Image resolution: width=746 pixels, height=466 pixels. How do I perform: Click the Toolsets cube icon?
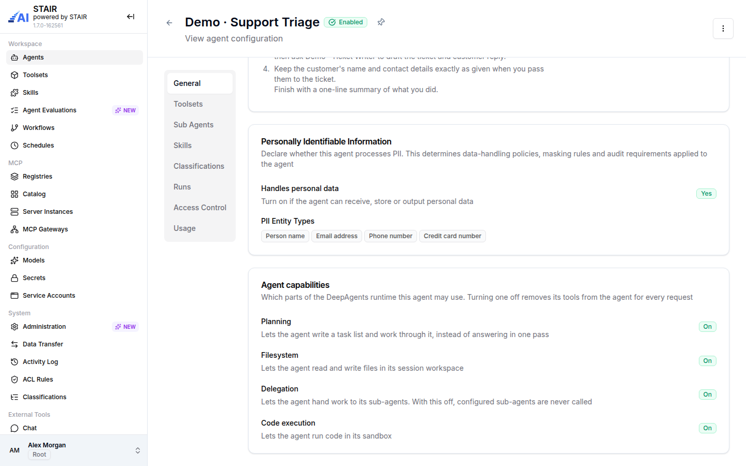pyautogui.click(x=15, y=75)
